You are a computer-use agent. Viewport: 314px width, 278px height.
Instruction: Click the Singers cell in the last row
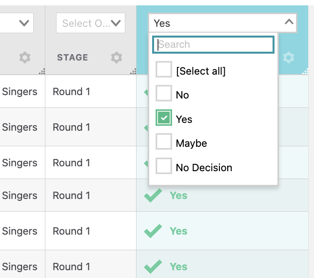point(20,267)
